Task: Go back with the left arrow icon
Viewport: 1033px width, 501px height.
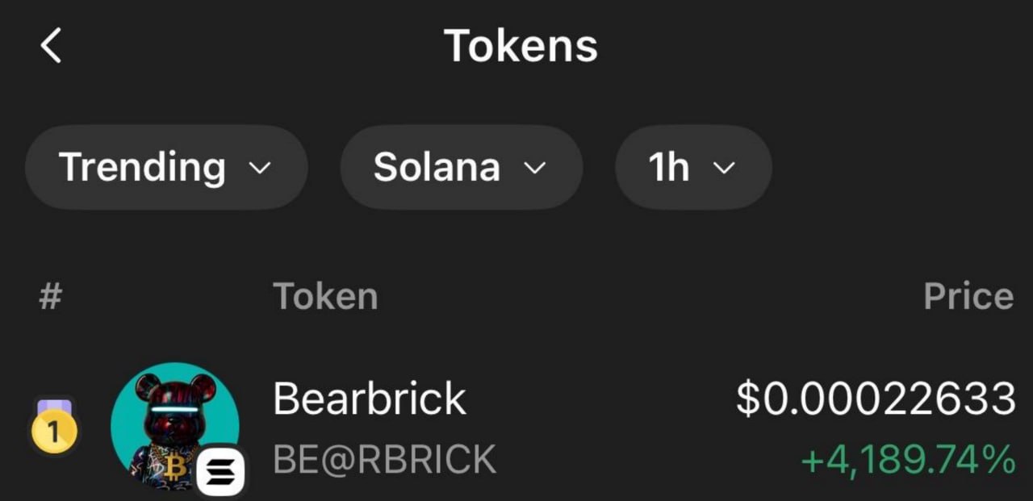Action: (x=51, y=45)
